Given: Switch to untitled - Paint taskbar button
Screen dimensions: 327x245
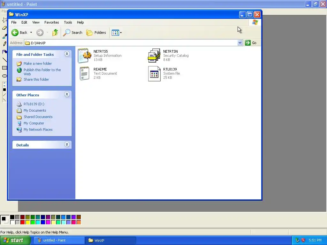Looking at the screenshot, I should [x=59, y=241].
